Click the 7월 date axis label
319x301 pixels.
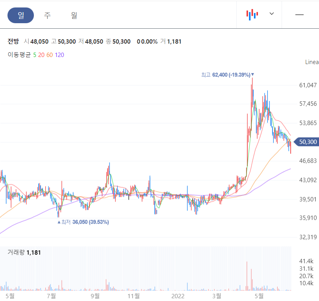coord(51,296)
